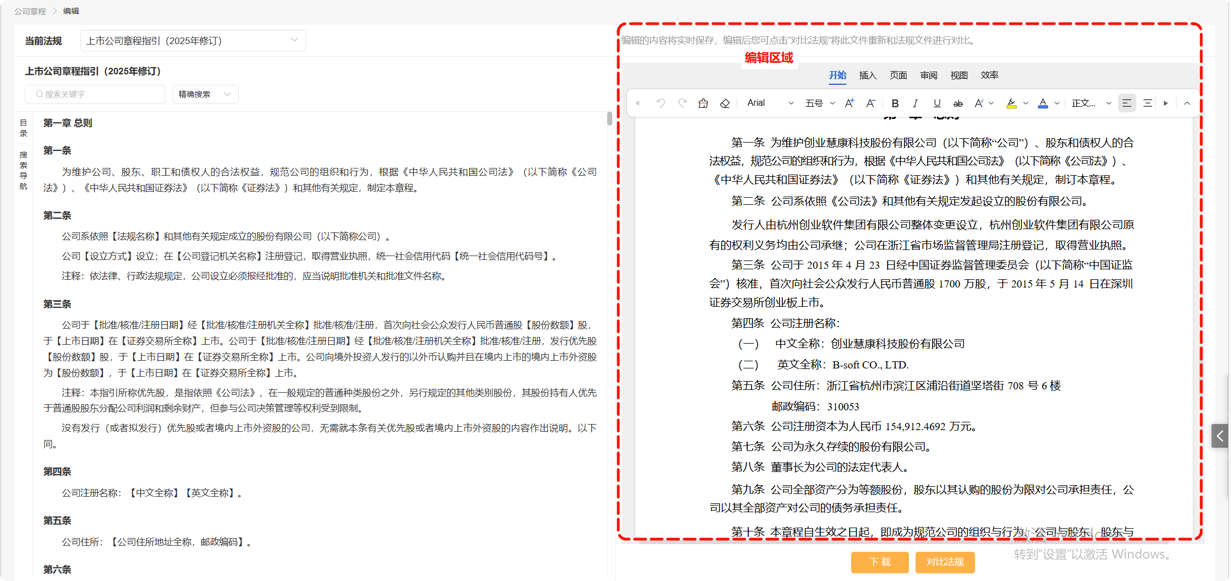The image size is (1231, 581).
Task: Apply the yellow text highlight color
Action: (x=1011, y=103)
